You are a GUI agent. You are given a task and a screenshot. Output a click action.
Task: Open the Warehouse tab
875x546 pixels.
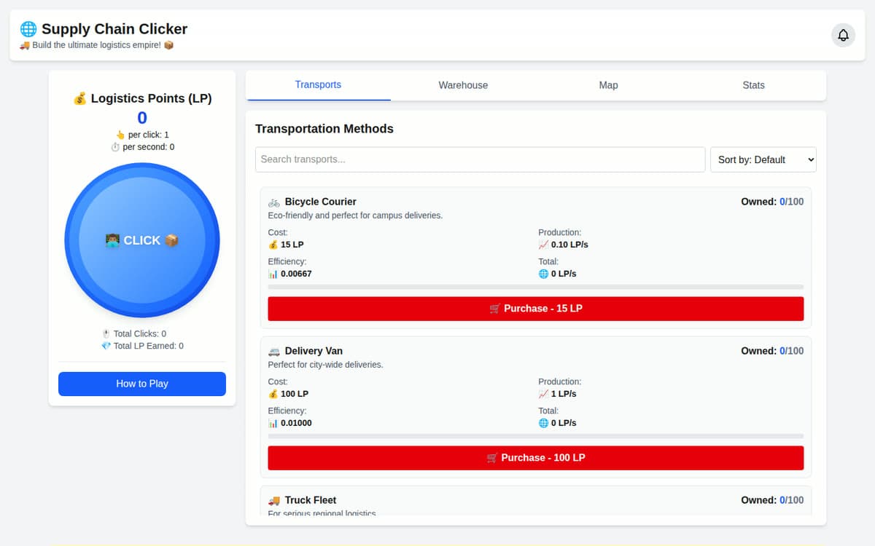pyautogui.click(x=463, y=85)
